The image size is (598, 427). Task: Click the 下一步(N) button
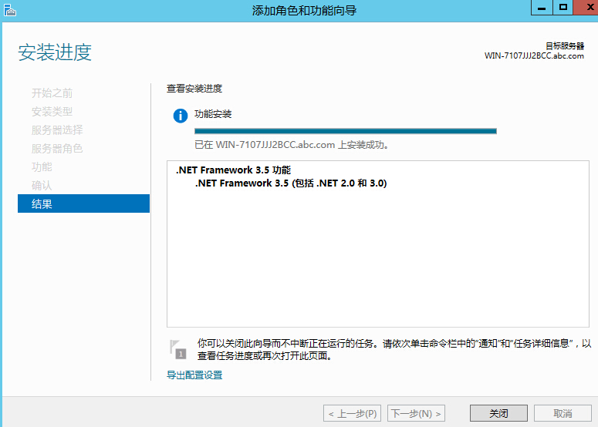[416, 413]
